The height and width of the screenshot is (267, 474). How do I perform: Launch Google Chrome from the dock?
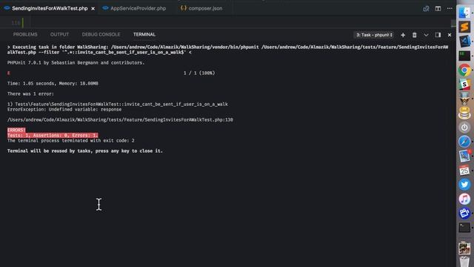(x=464, y=70)
